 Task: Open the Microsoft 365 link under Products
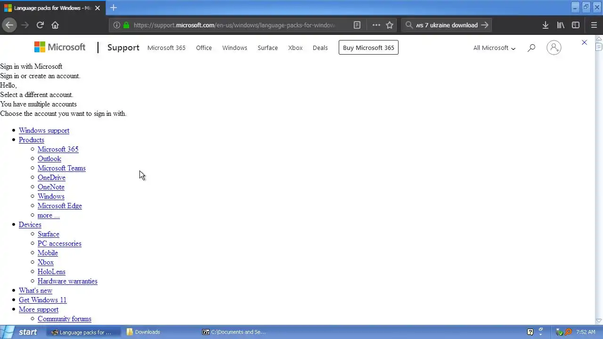pyautogui.click(x=58, y=149)
